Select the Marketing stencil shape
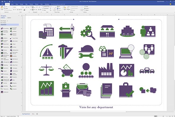The height and width of the screenshot is (117, 175). (4, 65)
